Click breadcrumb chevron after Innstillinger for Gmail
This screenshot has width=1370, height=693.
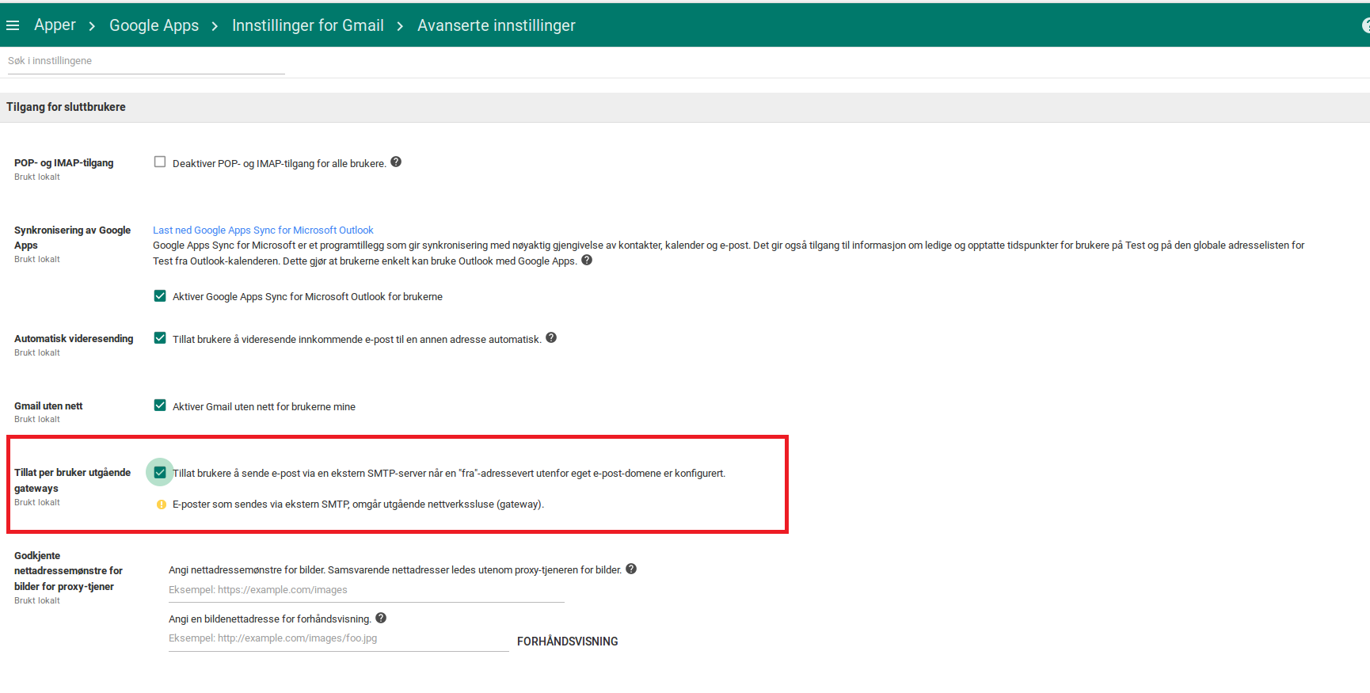(400, 26)
